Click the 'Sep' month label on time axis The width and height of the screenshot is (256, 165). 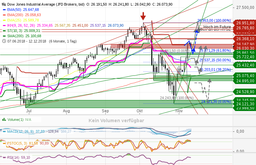tap(105, 111)
